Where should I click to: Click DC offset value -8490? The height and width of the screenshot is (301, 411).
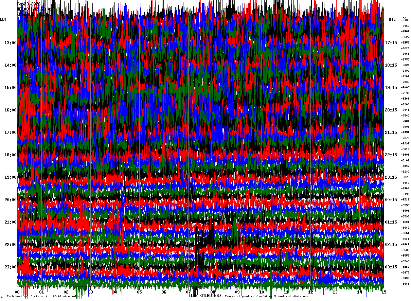pyautogui.click(x=406, y=194)
